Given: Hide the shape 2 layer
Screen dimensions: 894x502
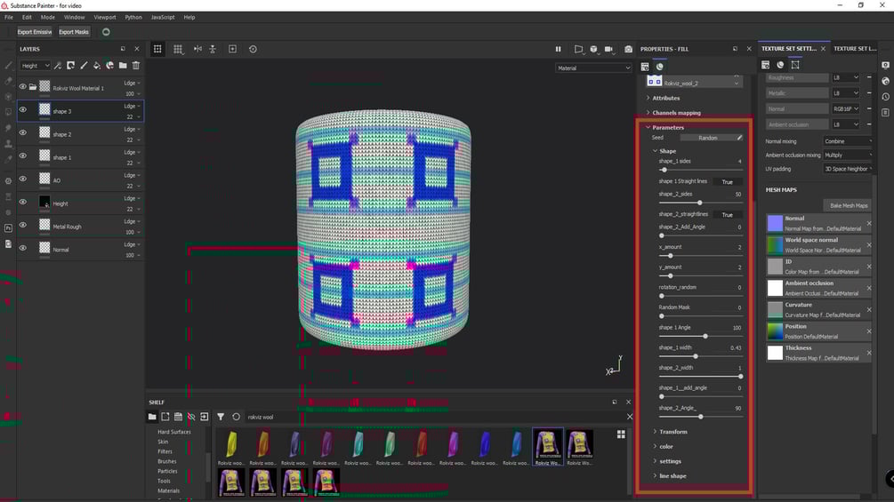Looking at the screenshot, I should coord(23,133).
